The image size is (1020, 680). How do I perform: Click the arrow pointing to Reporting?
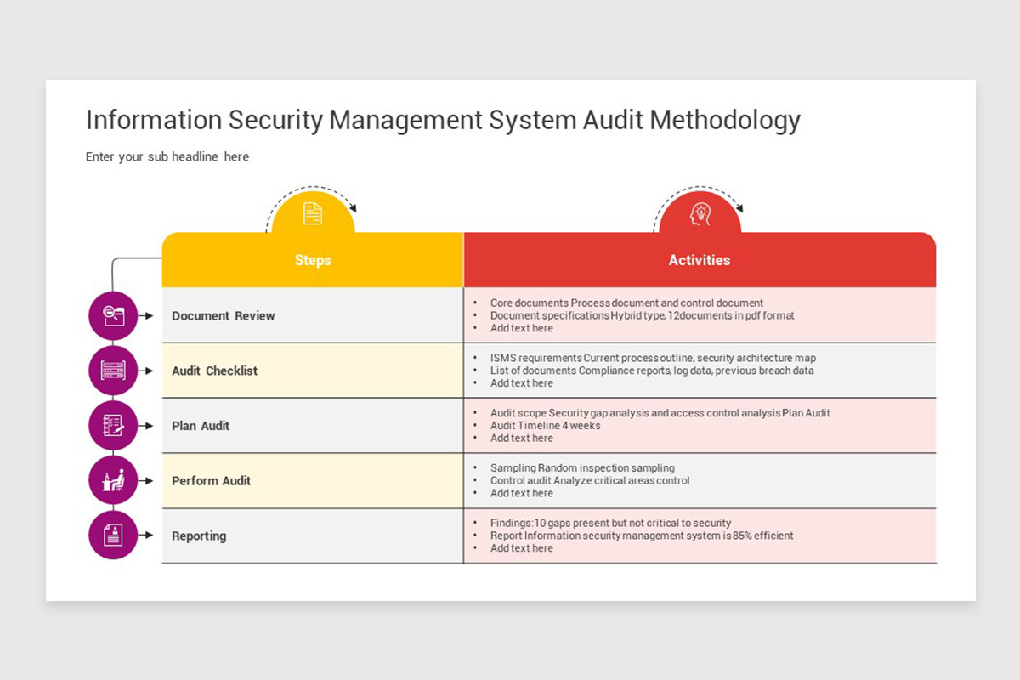tap(146, 535)
